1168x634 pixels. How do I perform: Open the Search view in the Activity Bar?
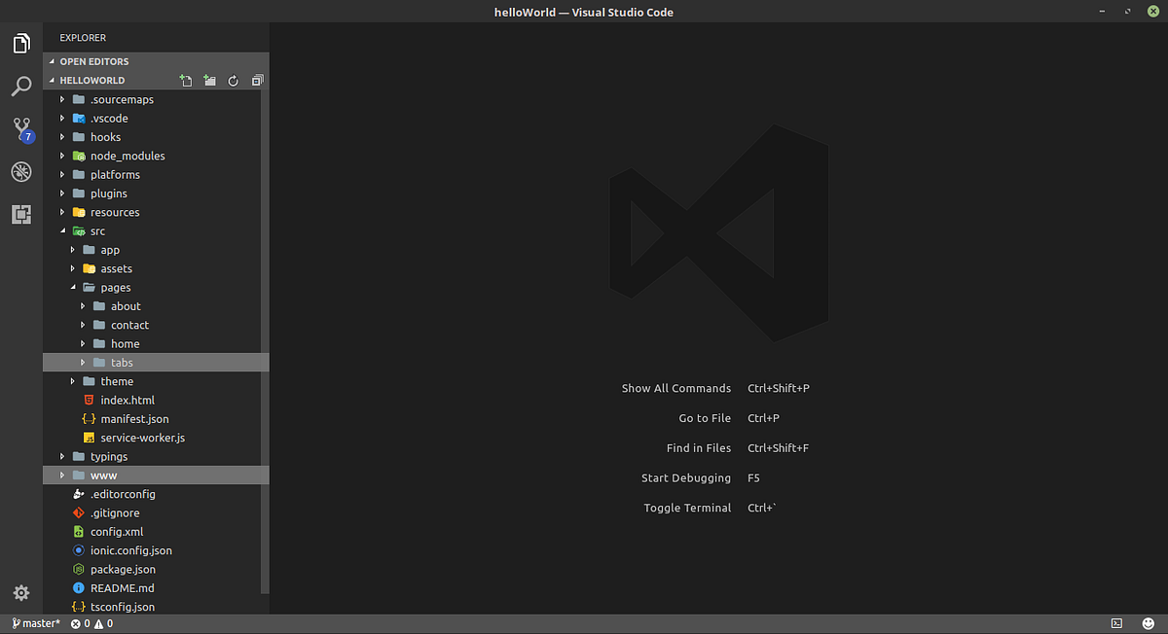pyautogui.click(x=21, y=86)
